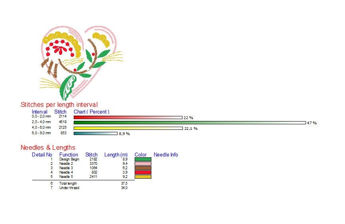
Task: Click the 'Total length' row label
Action: (68, 183)
